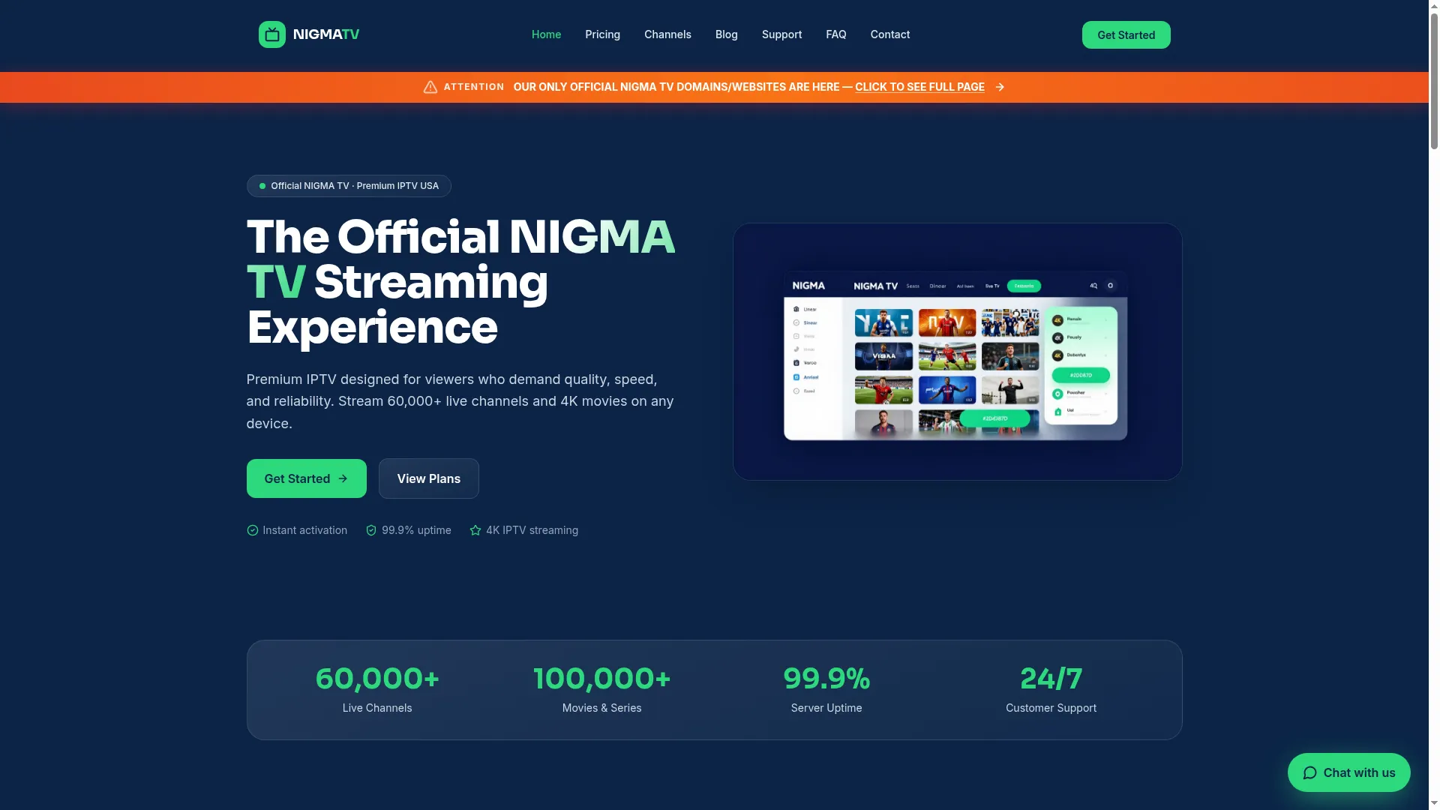Open the FAQ nav link
1440x810 pixels.
(835, 34)
